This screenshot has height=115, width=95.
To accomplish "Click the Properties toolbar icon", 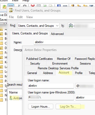I will coord(39,6).
